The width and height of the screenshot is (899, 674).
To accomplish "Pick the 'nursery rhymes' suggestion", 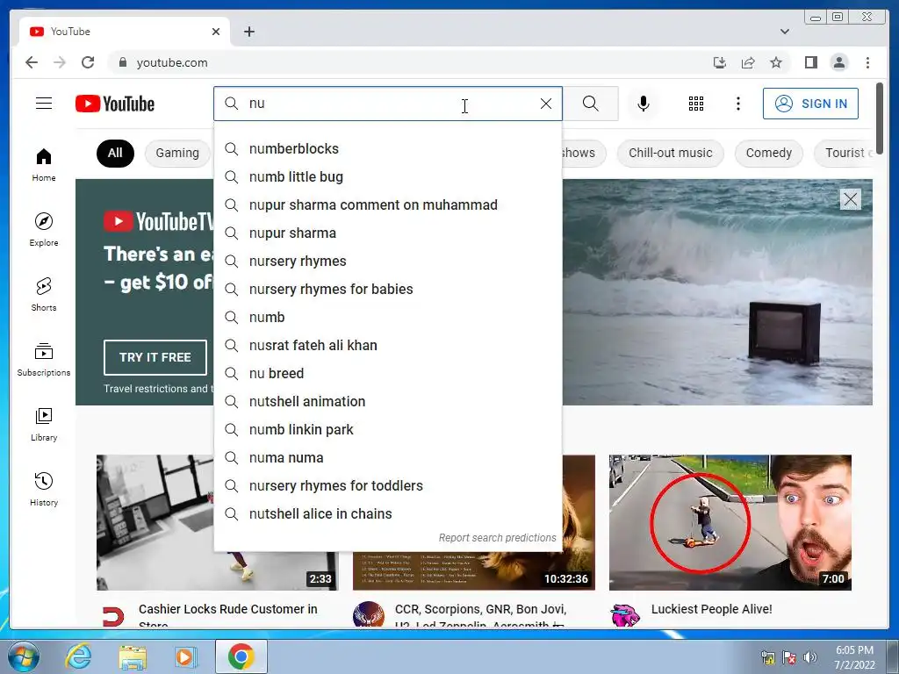I will click(388, 262).
